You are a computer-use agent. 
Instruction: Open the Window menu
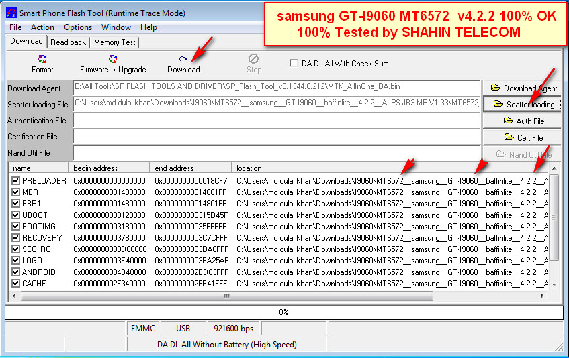pos(116,27)
